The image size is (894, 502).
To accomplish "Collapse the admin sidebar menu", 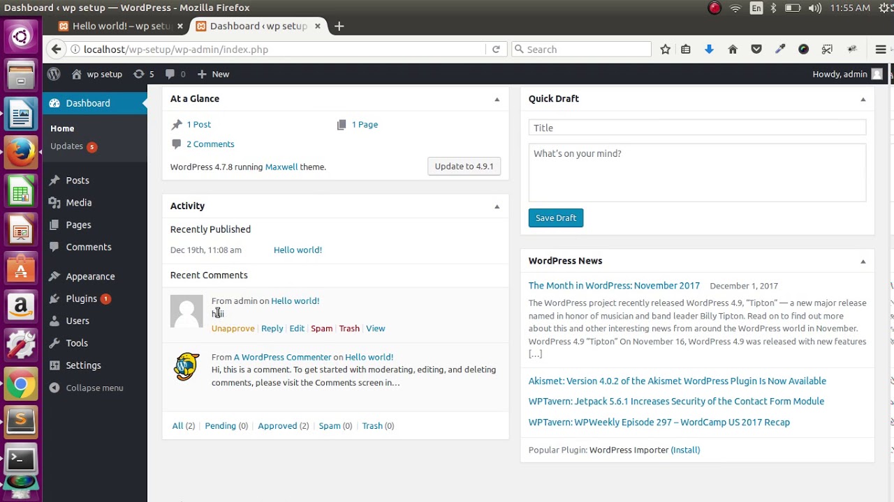I will (87, 388).
